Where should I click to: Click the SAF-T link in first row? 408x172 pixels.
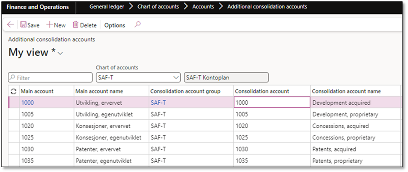[158, 103]
